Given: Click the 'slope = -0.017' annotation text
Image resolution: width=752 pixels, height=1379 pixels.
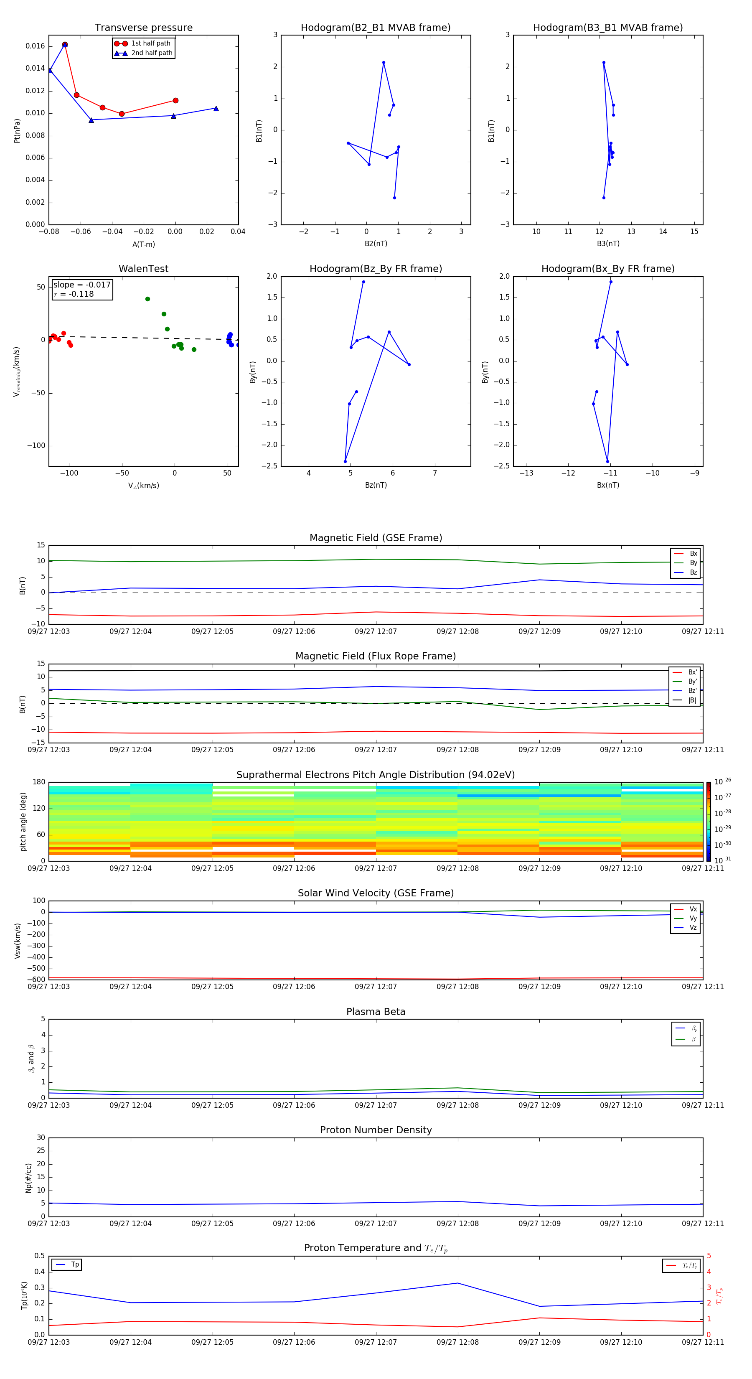Looking at the screenshot, I should click(x=82, y=285).
